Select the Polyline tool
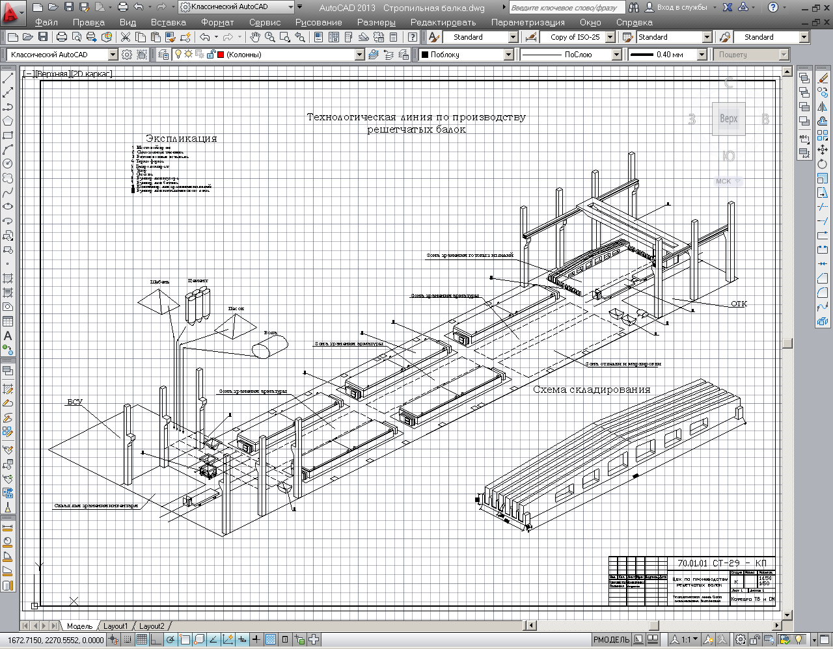Image resolution: width=833 pixels, height=649 pixels. coord(8,107)
